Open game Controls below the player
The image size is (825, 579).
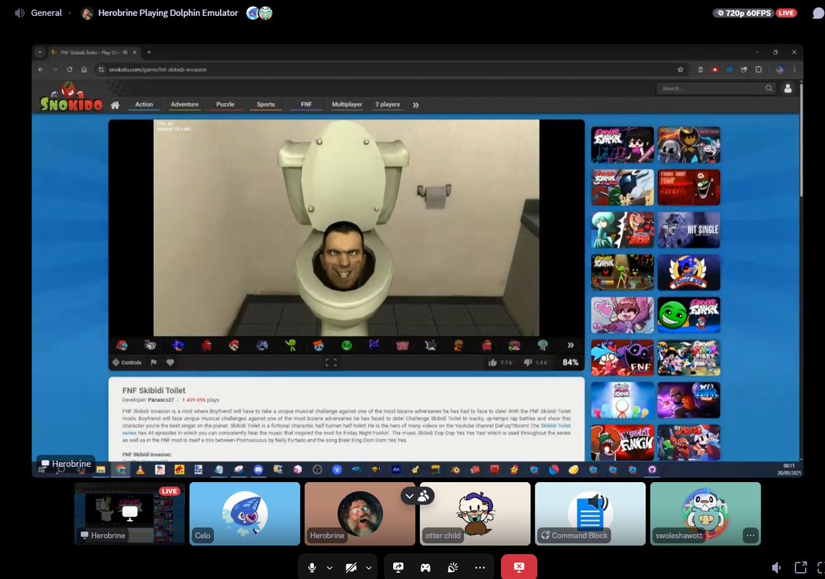[126, 363]
